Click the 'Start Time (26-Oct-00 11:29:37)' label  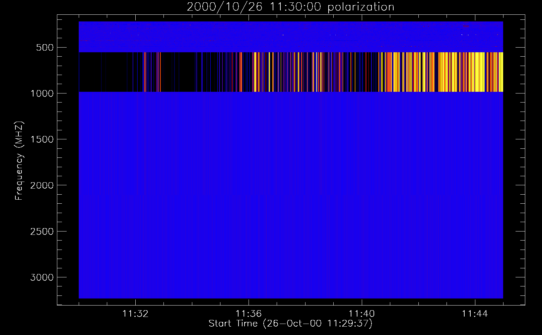coord(290,324)
